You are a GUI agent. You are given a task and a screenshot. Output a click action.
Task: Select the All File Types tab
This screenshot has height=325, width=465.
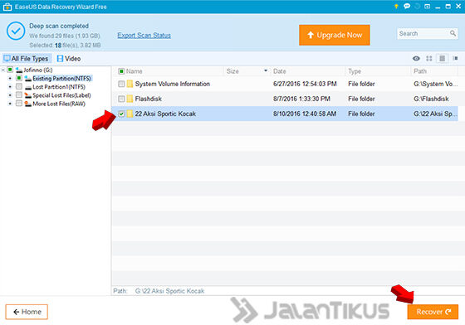27,59
